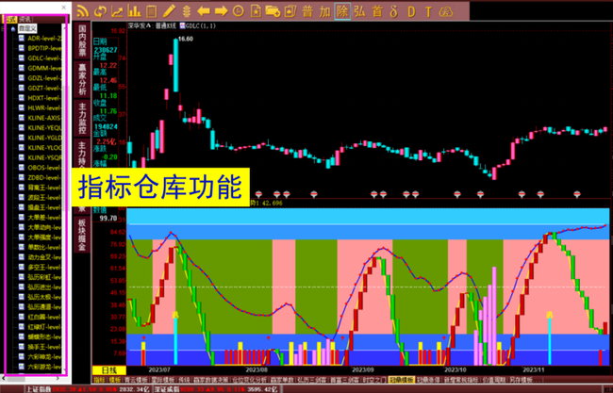Select the KLINE-YSQR indicator in tree
Viewport: 613px width, 393px height.
(x=44, y=157)
